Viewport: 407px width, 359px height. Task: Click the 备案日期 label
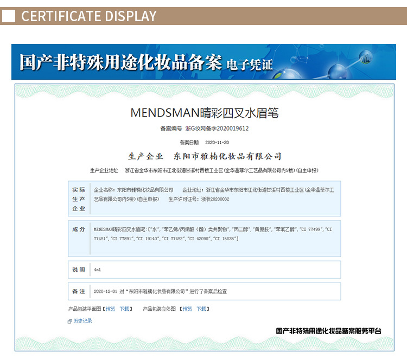click(x=189, y=143)
